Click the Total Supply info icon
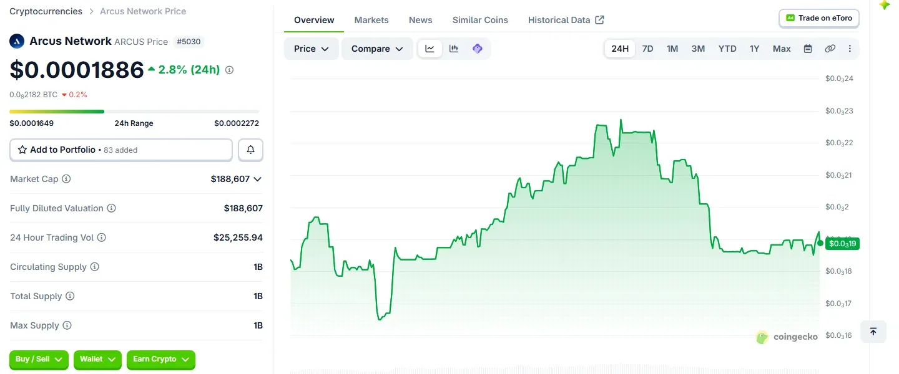Image resolution: width=899 pixels, height=374 pixels. pyautogui.click(x=70, y=296)
